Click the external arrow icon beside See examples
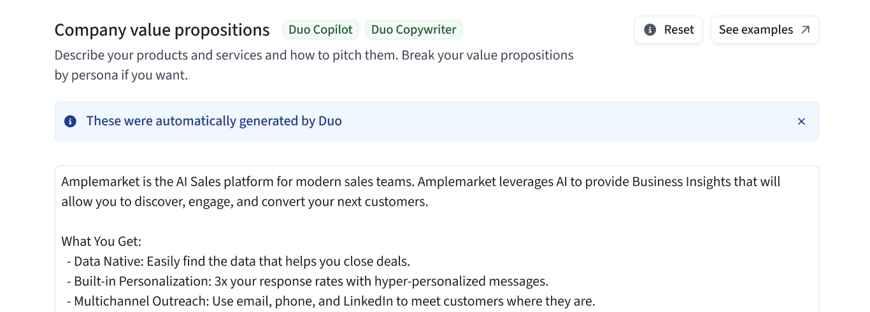 pyautogui.click(x=806, y=30)
